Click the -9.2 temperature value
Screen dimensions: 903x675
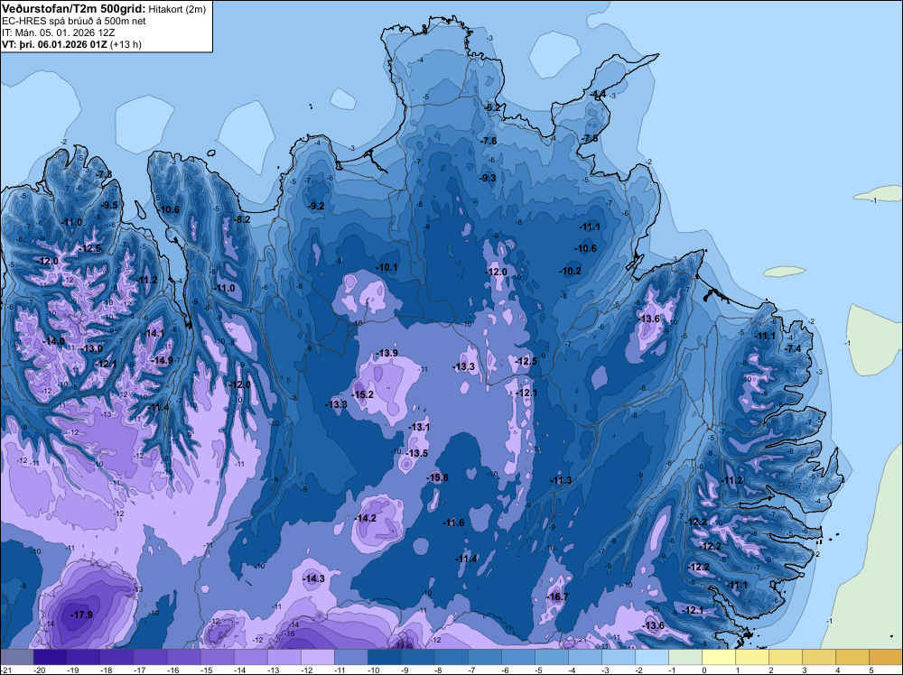(316, 206)
